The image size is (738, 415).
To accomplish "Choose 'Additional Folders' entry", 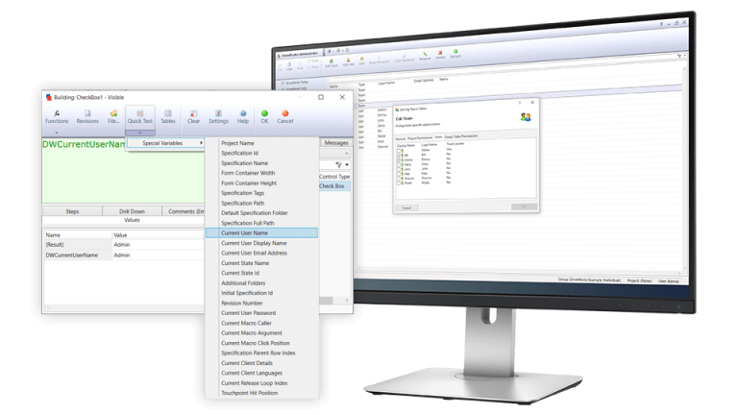I will (243, 283).
